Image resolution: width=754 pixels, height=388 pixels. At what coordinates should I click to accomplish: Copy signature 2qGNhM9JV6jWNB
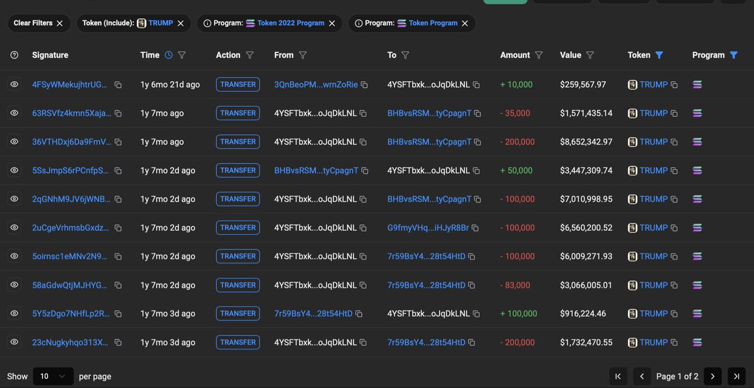118,199
